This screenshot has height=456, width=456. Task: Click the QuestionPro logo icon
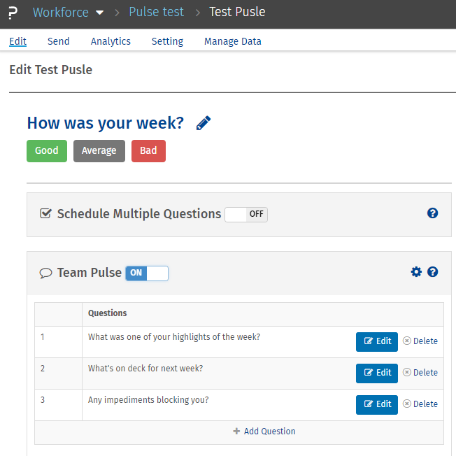[x=13, y=13]
